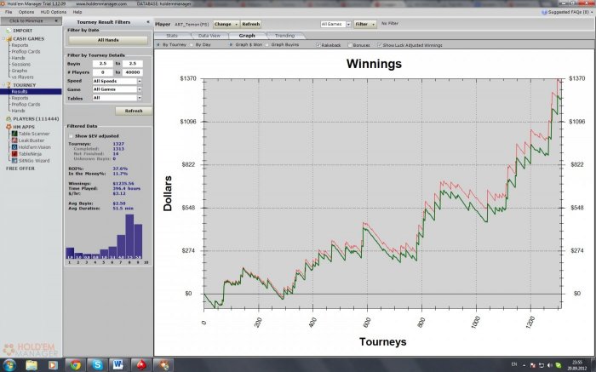
Task: Toggle the Rakeback checkbox
Action: coord(318,45)
